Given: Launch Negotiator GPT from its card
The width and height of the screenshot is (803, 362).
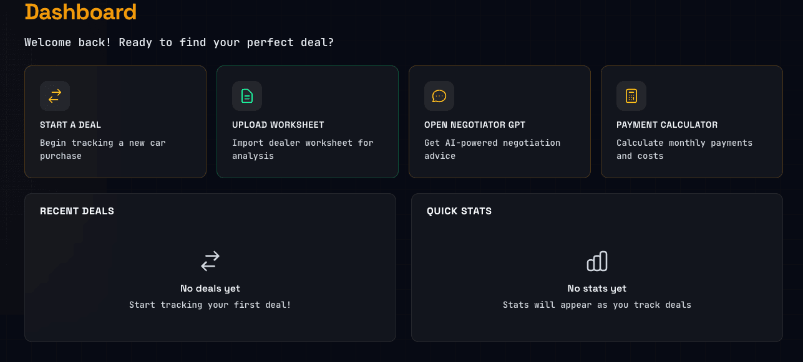Looking at the screenshot, I should pos(499,121).
